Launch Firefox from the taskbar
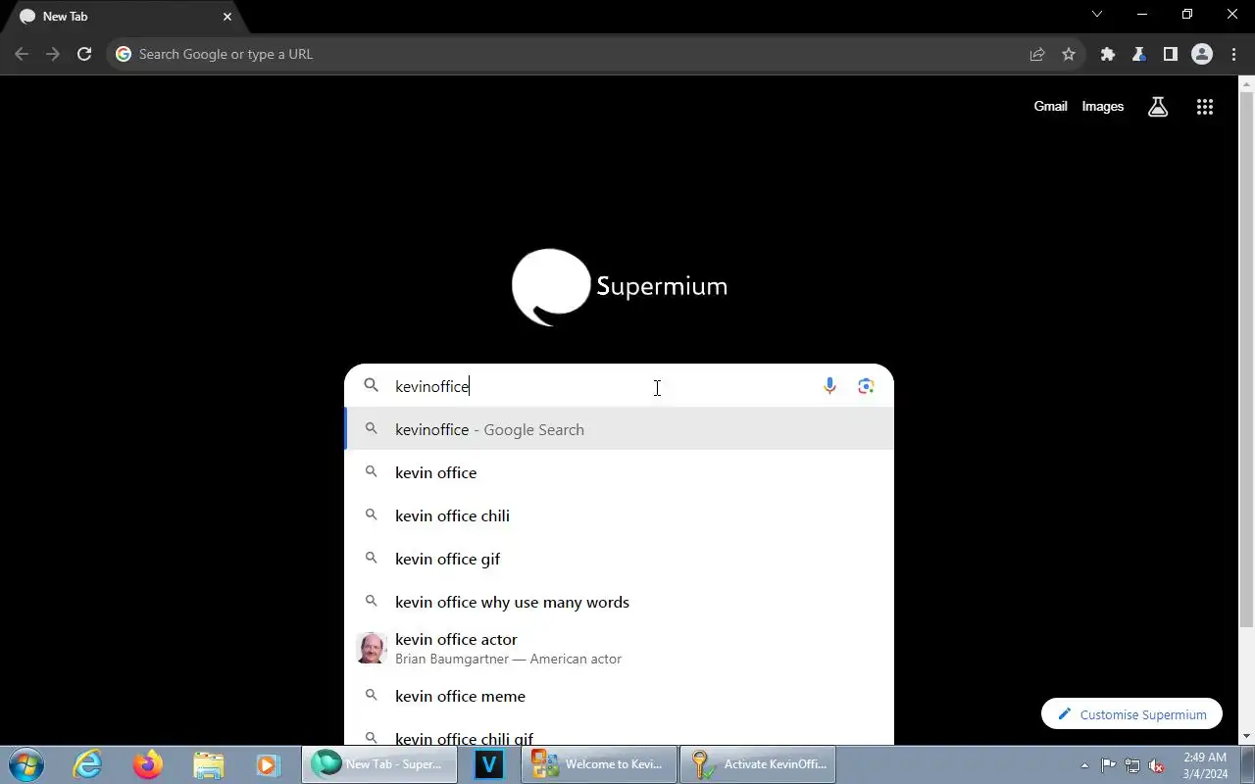Viewport: 1255px width, 784px height. (x=148, y=764)
